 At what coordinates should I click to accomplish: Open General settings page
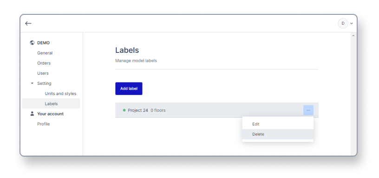[x=45, y=53]
